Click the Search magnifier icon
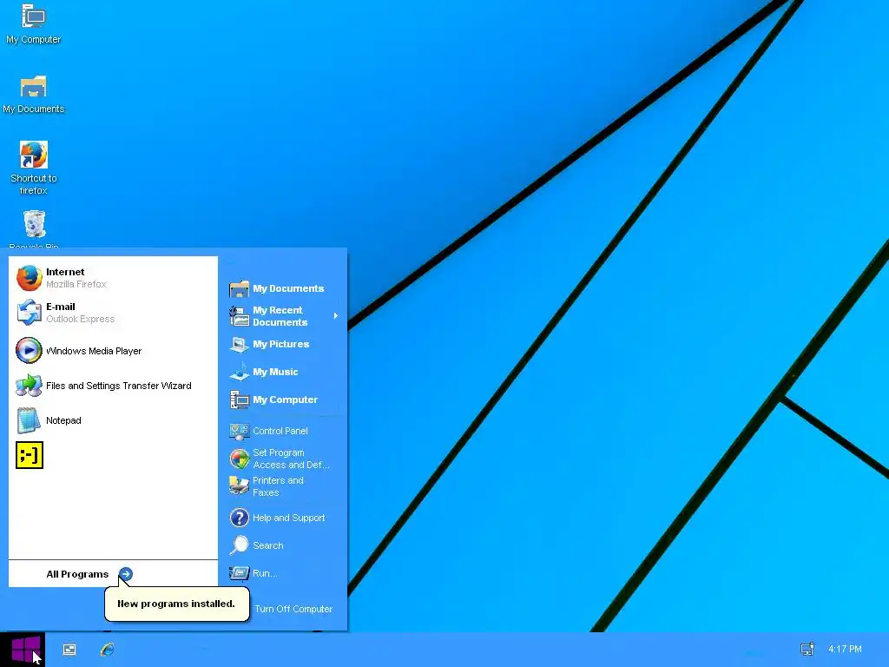 [x=240, y=545]
